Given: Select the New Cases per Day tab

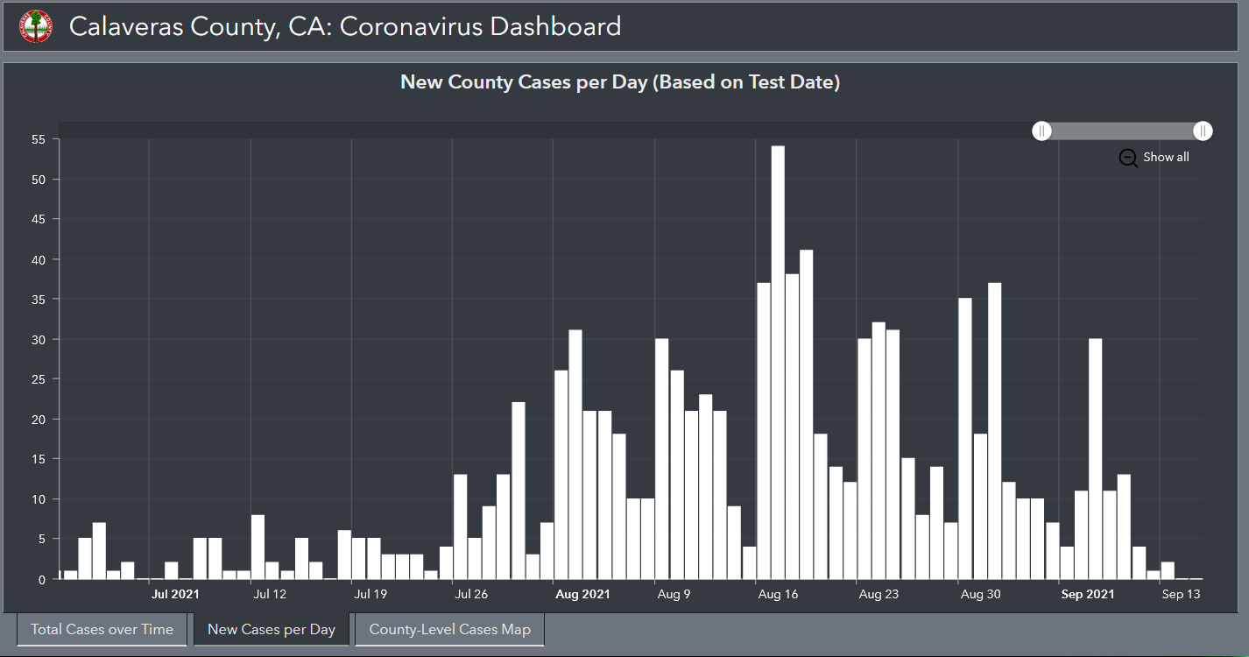Looking at the screenshot, I should pos(272,629).
